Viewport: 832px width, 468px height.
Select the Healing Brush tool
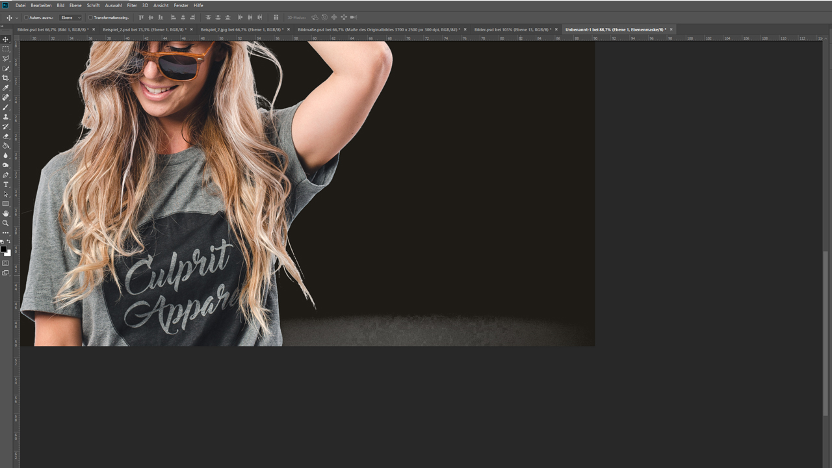(x=6, y=97)
